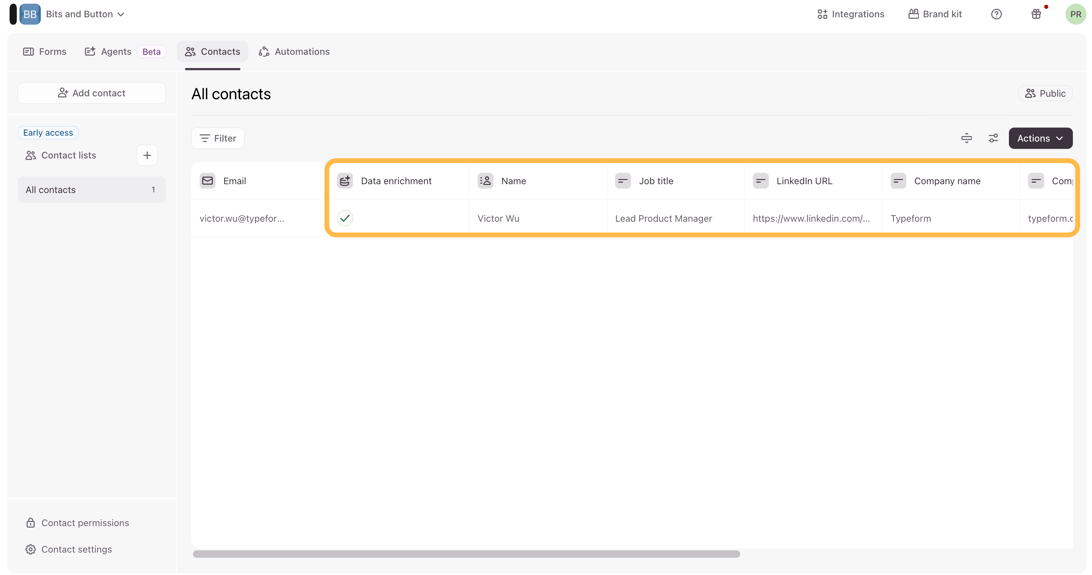Expand the Actions dropdown
1092x575 pixels.
point(1040,138)
